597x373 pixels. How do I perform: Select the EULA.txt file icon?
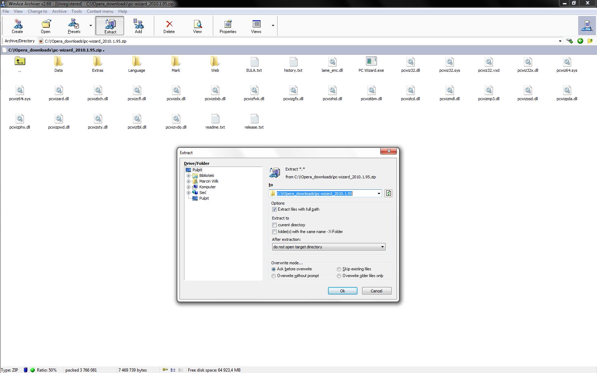(x=254, y=61)
